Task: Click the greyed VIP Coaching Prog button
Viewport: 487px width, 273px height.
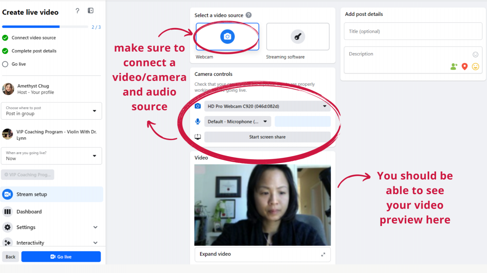Action: point(28,174)
